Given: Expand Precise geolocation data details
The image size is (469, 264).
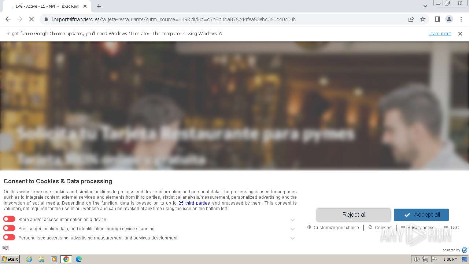Looking at the screenshot, I should click(293, 229).
